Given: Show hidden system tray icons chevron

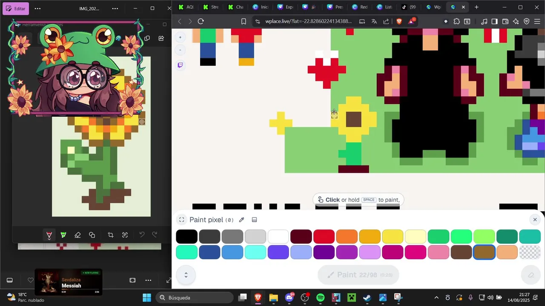Looking at the screenshot, I should click(436, 297).
